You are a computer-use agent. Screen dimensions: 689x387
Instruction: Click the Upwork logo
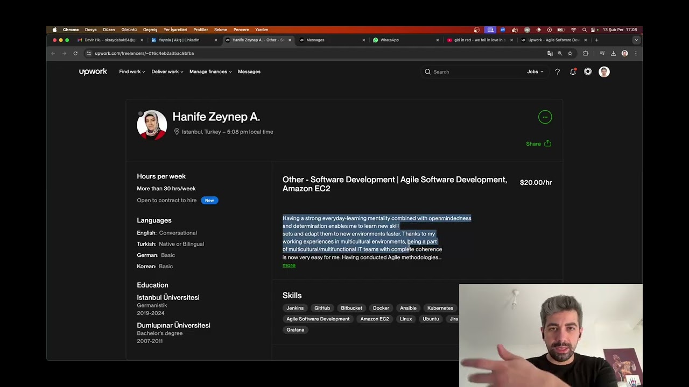[x=93, y=71]
